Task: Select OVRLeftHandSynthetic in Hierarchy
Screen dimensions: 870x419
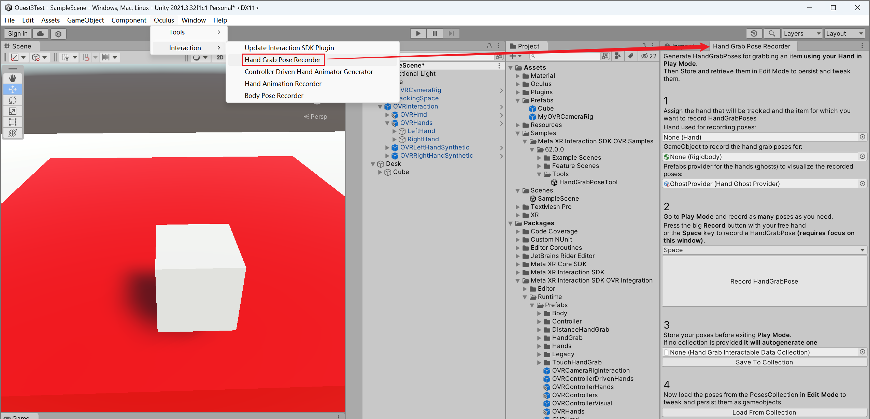Action: (434, 147)
